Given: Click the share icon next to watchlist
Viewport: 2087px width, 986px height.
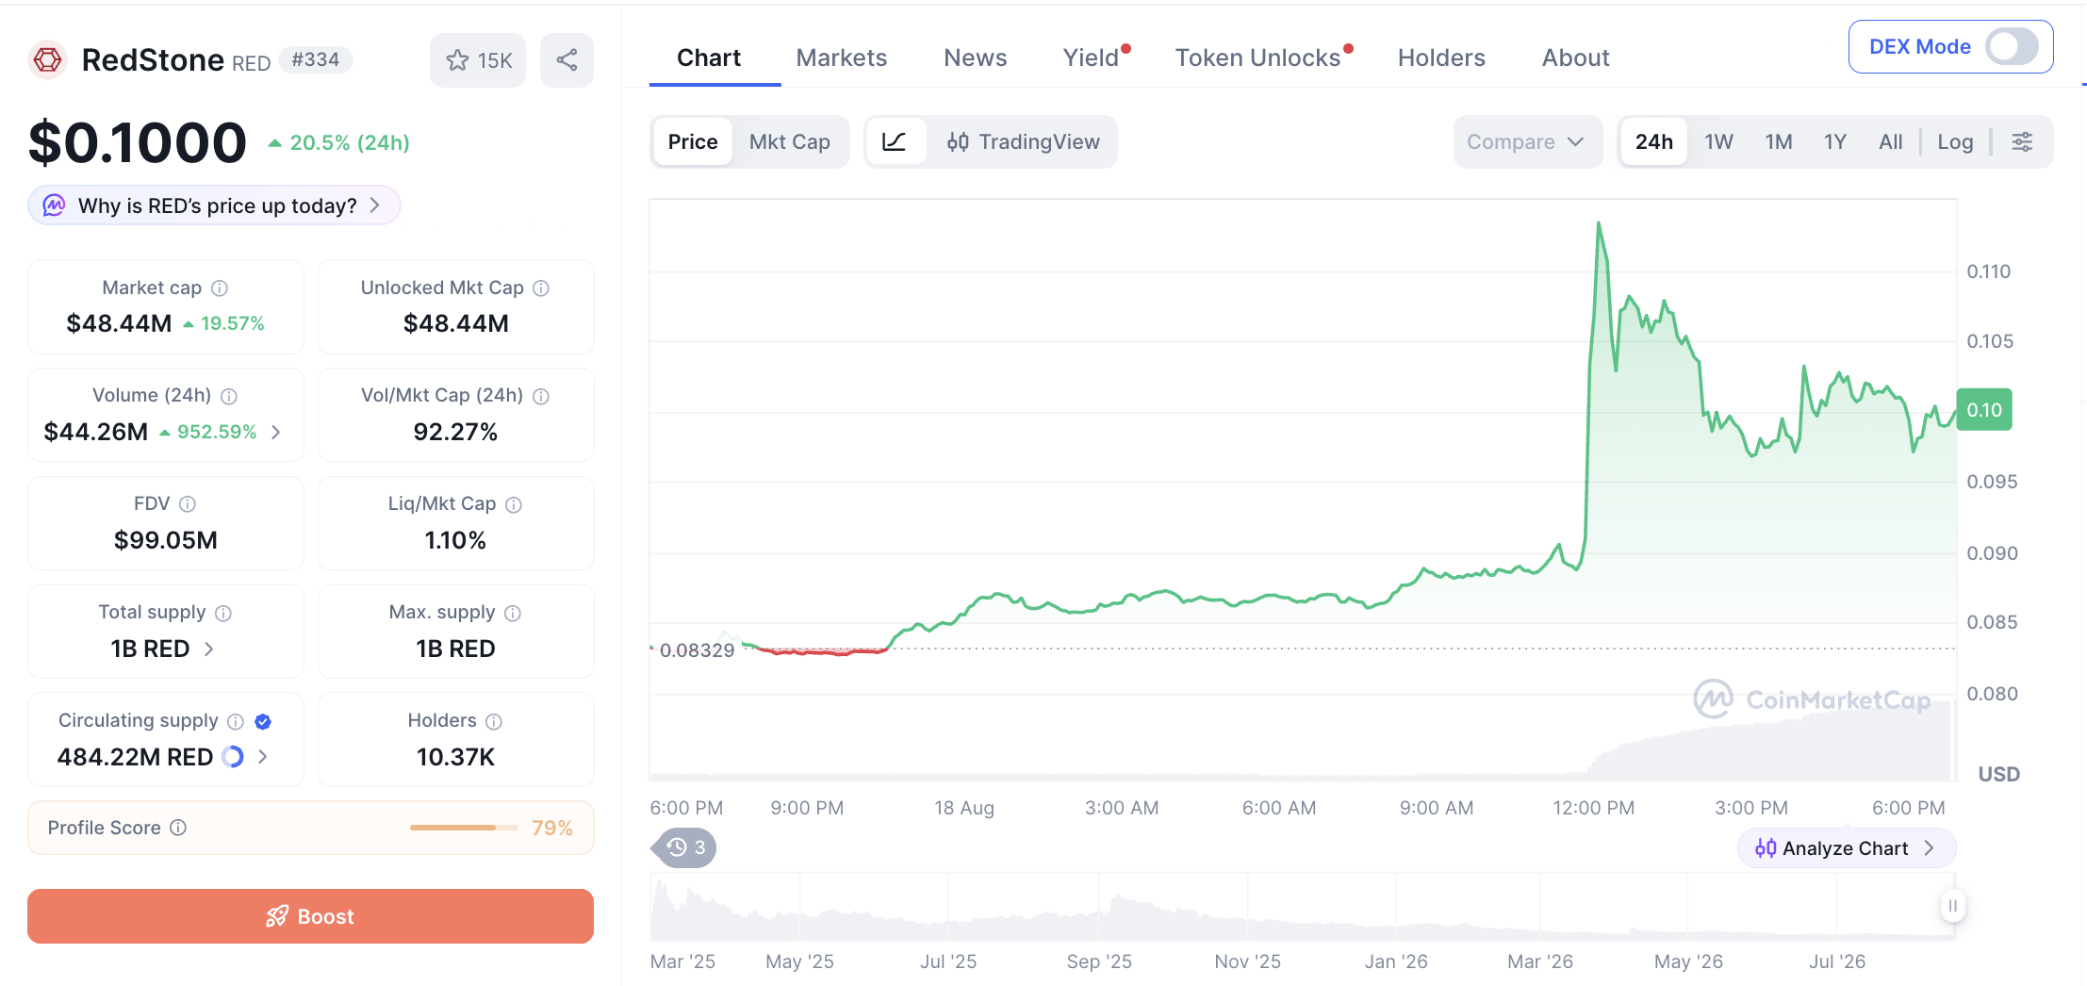Looking at the screenshot, I should pyautogui.click(x=567, y=60).
